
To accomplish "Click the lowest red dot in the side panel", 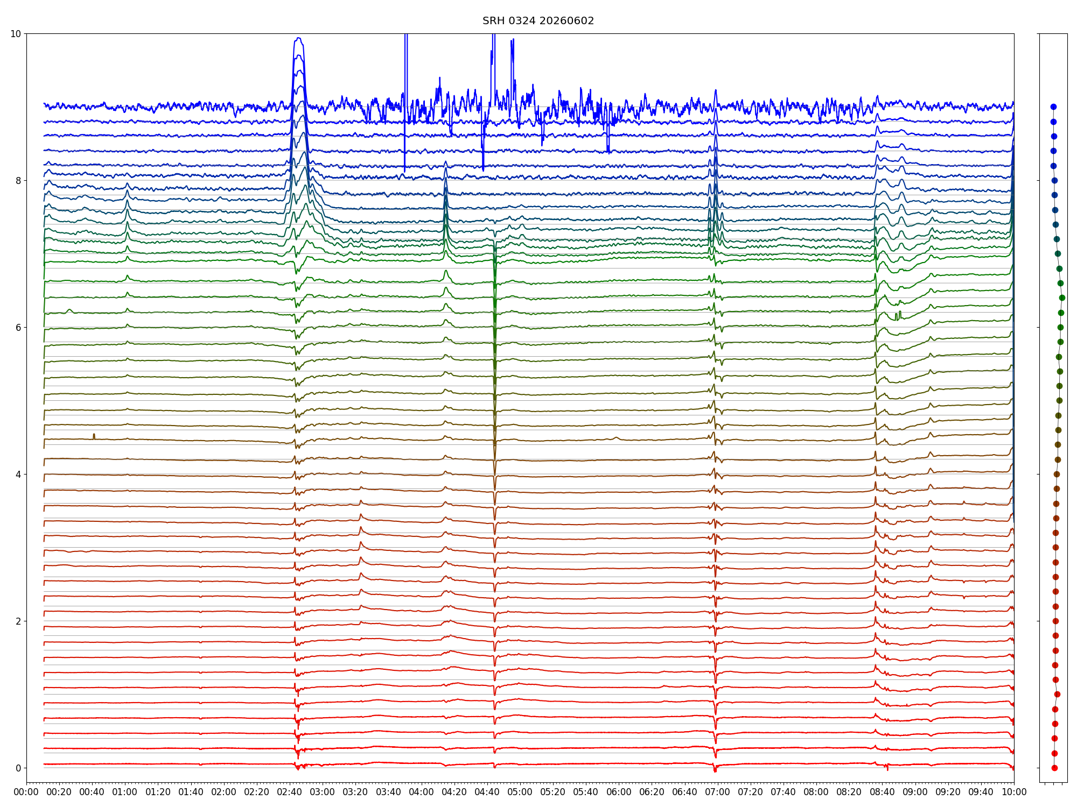I will pyautogui.click(x=1054, y=768).
